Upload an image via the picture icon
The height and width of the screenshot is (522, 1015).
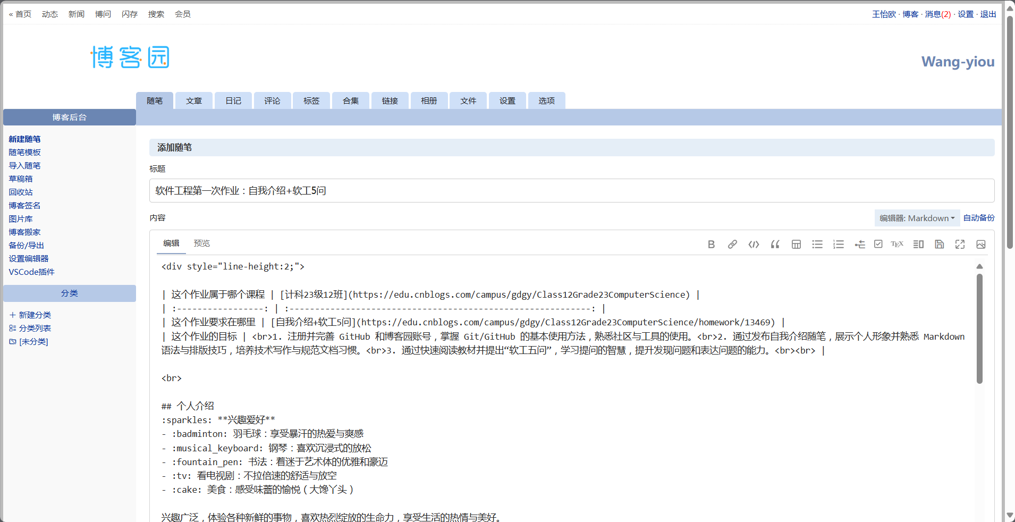click(981, 244)
